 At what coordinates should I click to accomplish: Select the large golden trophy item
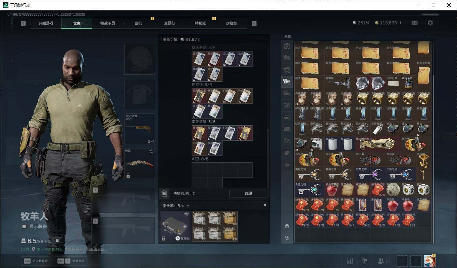click(x=378, y=144)
